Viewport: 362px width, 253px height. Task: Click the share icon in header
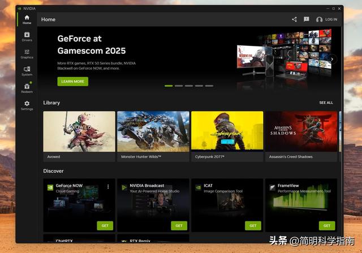pyautogui.click(x=294, y=19)
